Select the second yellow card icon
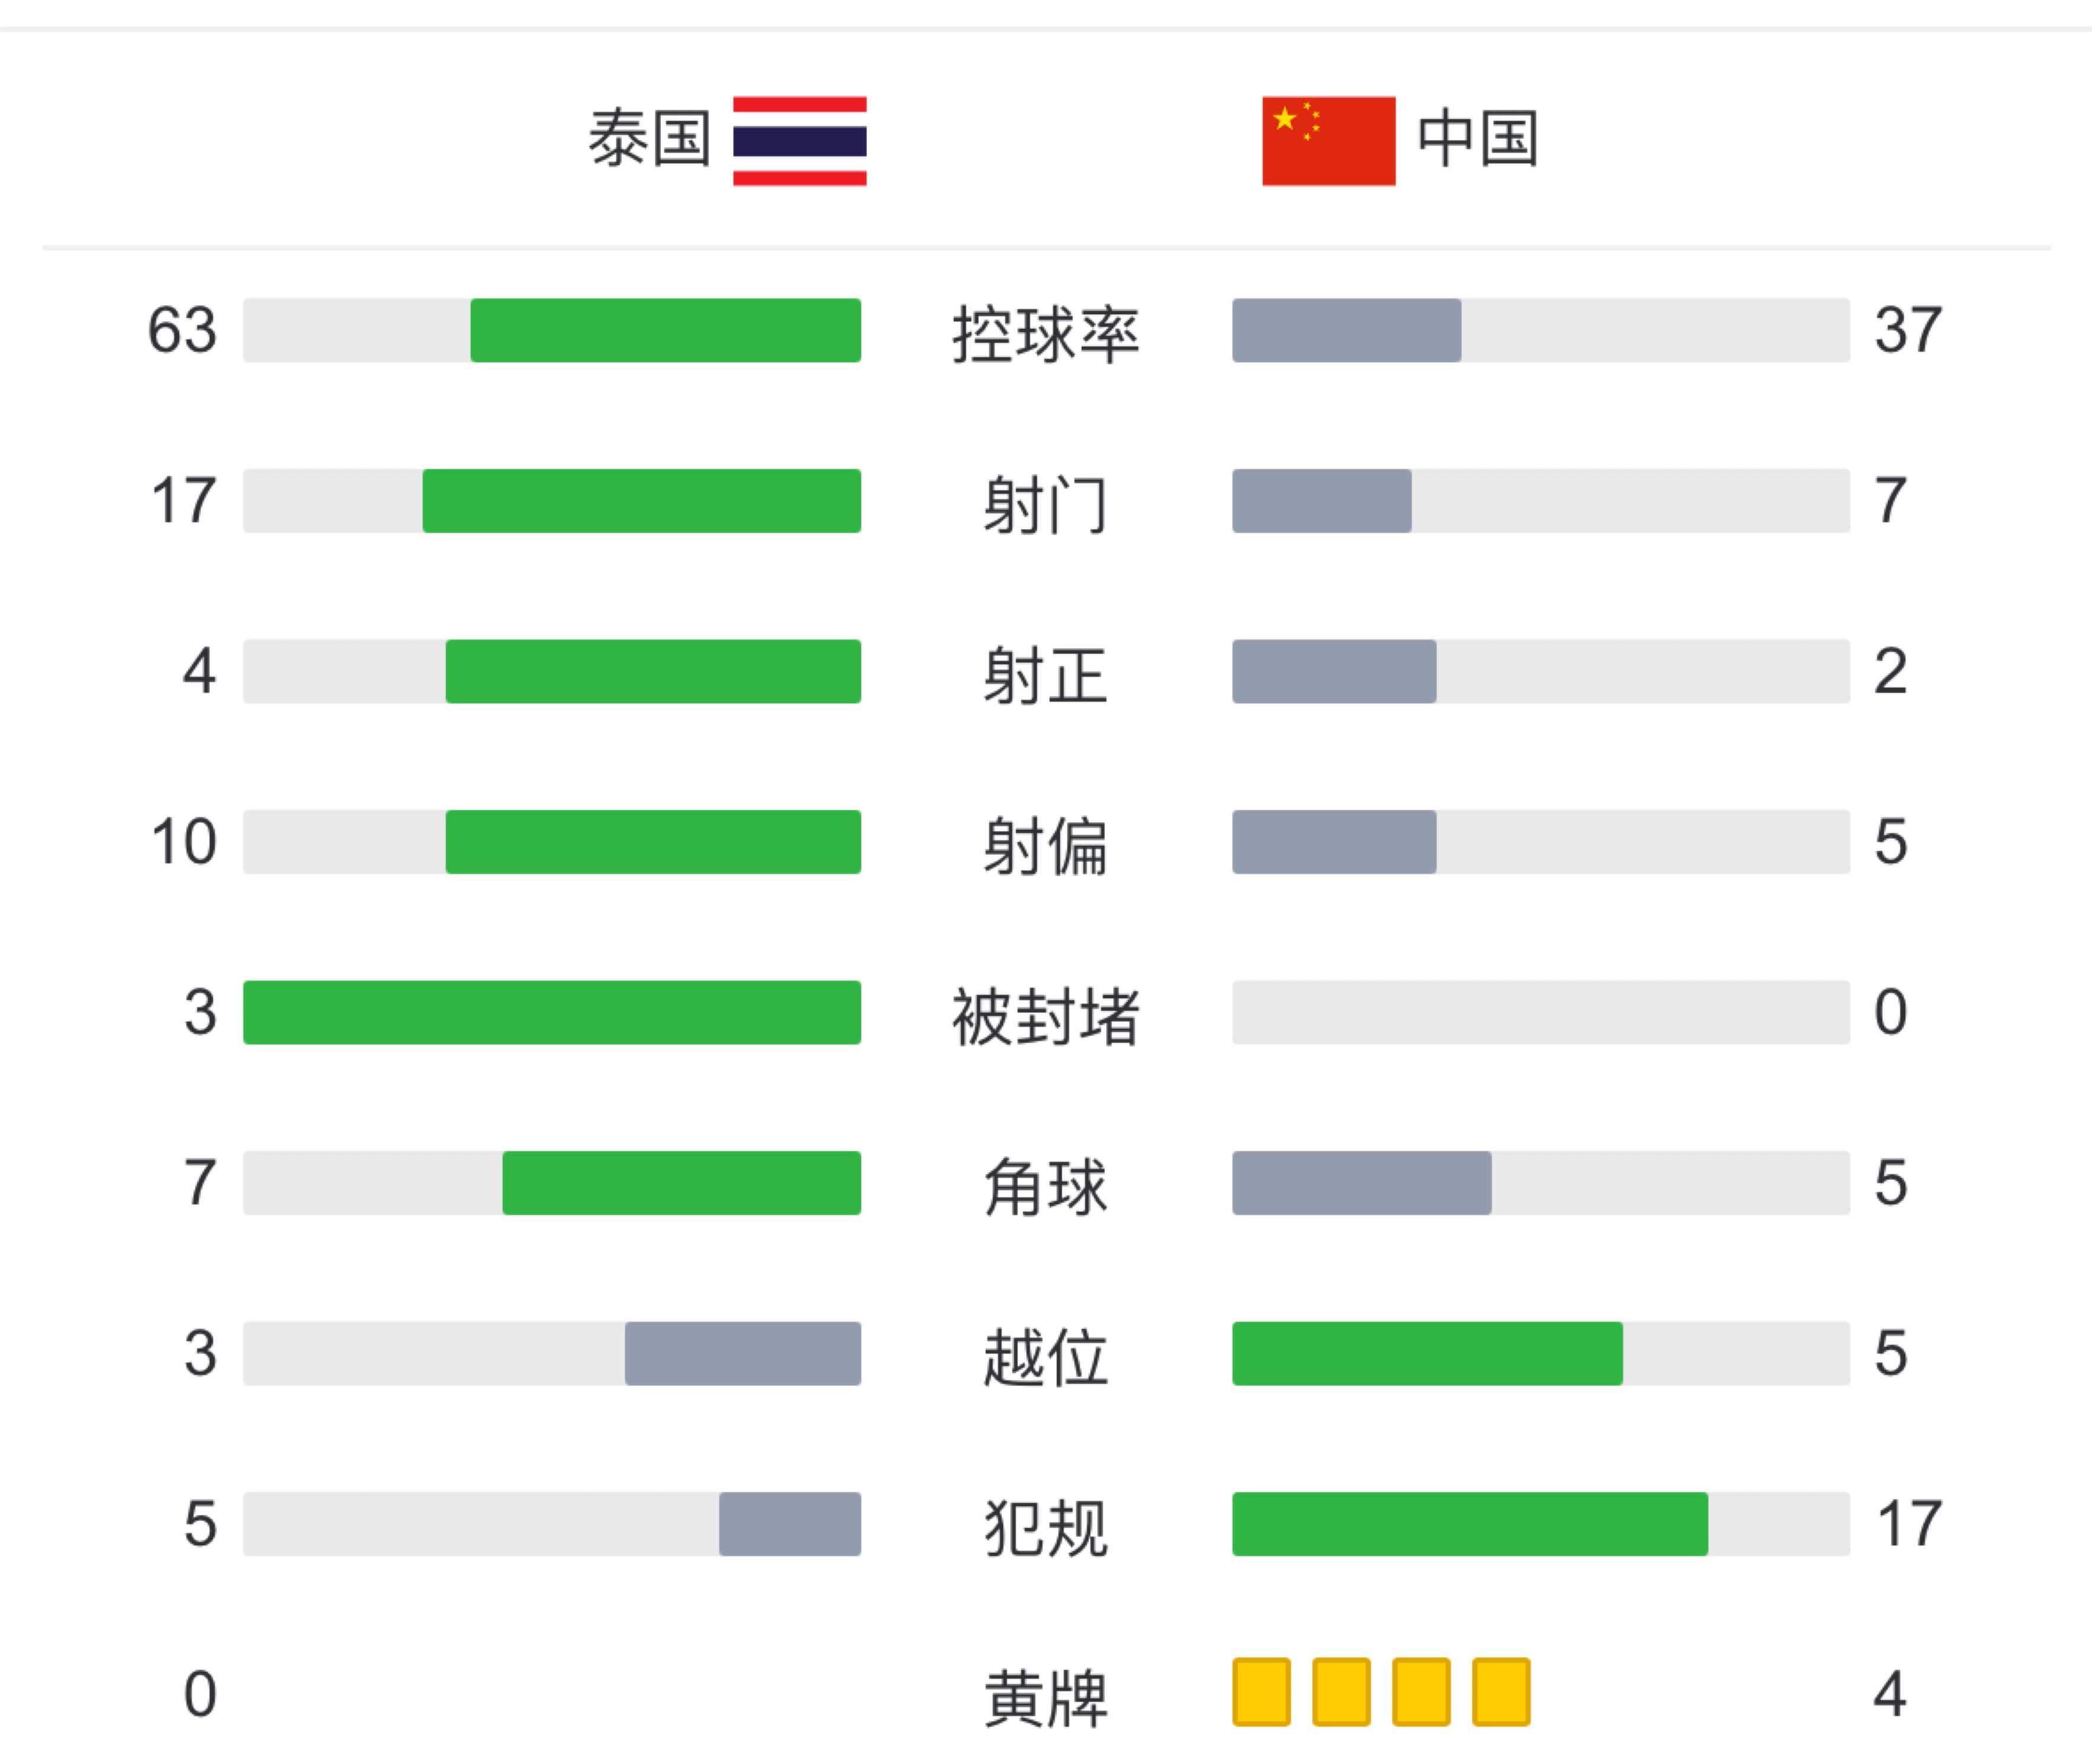The height and width of the screenshot is (1764, 2092). pyautogui.click(x=1341, y=1692)
